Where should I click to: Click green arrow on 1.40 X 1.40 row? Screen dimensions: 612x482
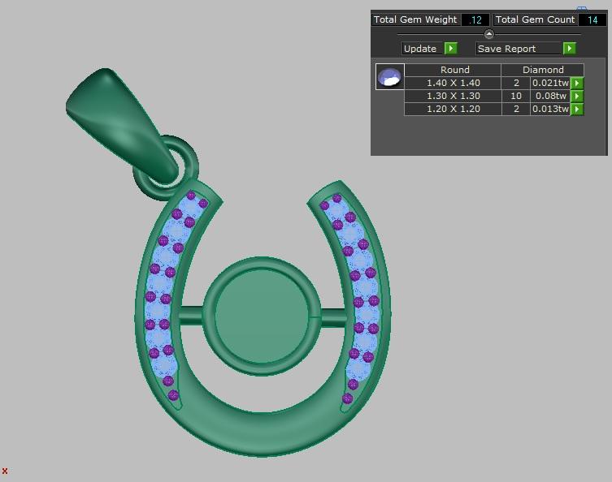pos(577,83)
